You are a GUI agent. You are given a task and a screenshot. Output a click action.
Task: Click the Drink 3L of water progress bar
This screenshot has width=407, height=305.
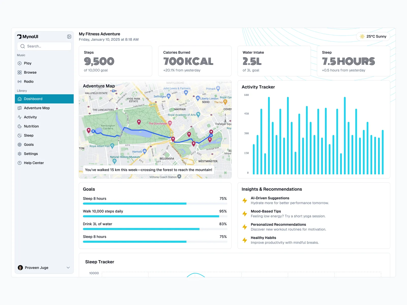(155, 229)
